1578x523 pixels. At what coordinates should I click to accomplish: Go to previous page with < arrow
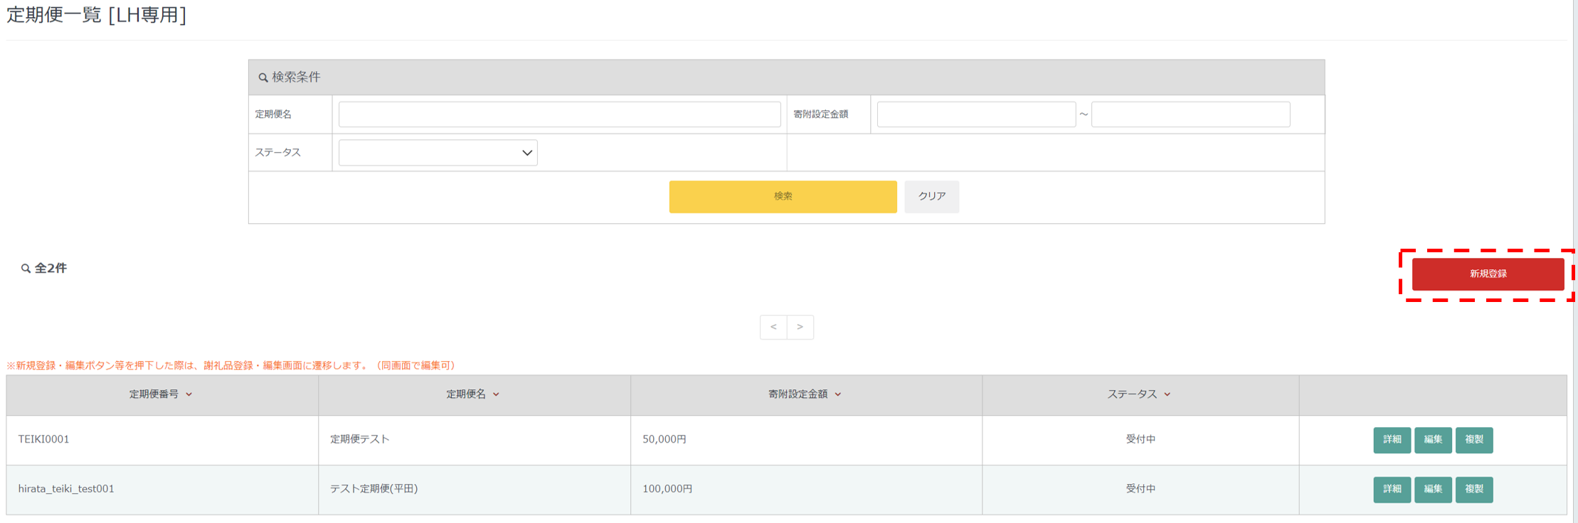coord(773,327)
